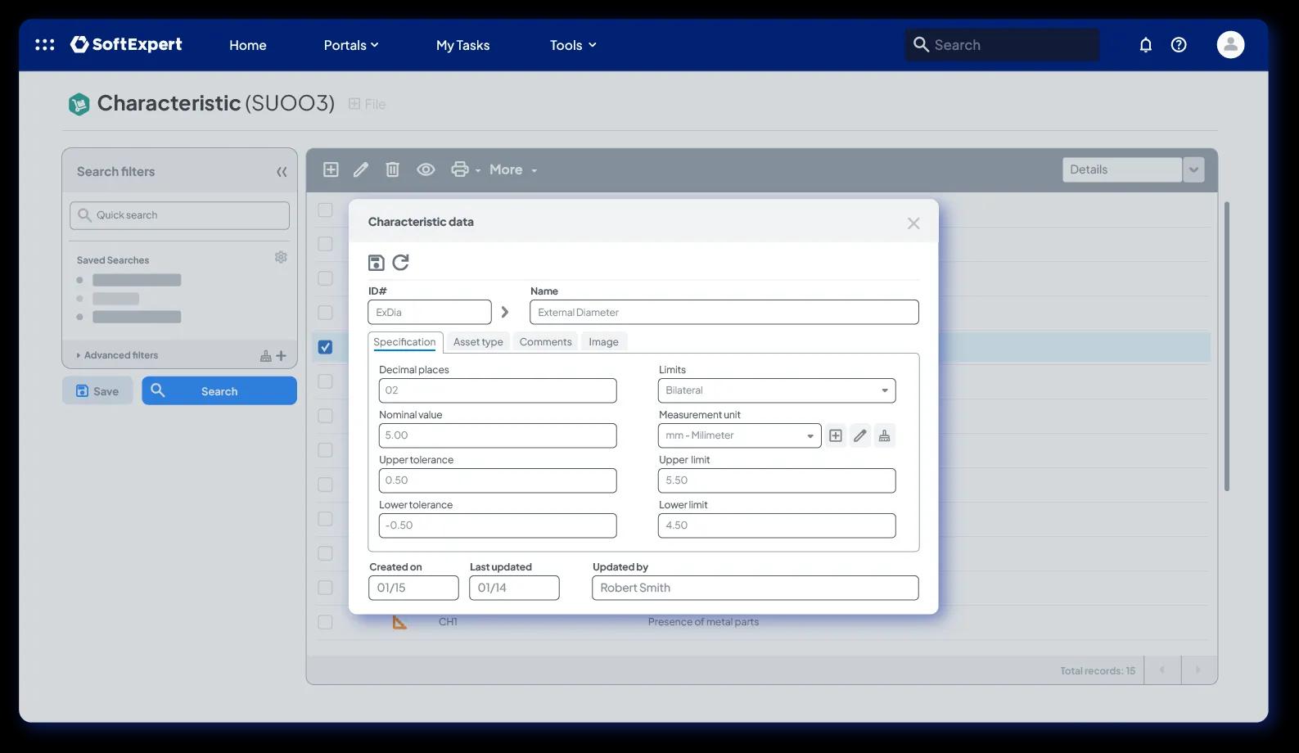Click the vertical scrollbar on the records list
1299x753 pixels.
[x=1226, y=346]
